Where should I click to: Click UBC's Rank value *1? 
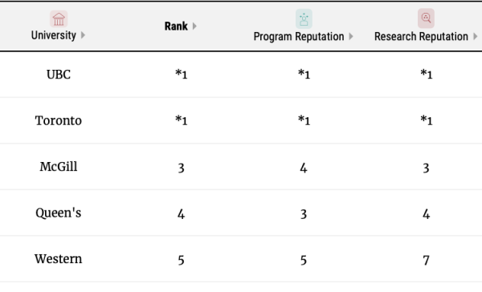pos(181,74)
